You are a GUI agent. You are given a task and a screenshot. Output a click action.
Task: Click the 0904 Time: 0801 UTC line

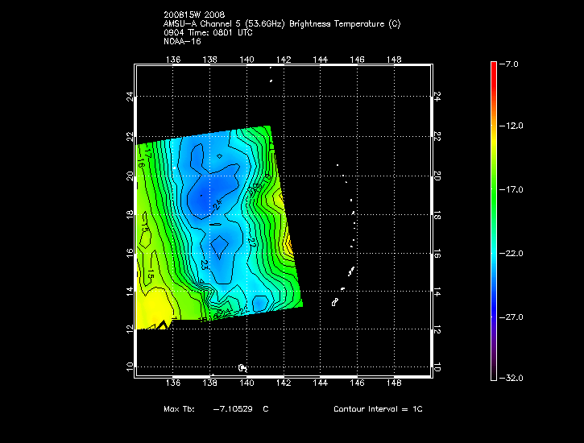(x=207, y=32)
